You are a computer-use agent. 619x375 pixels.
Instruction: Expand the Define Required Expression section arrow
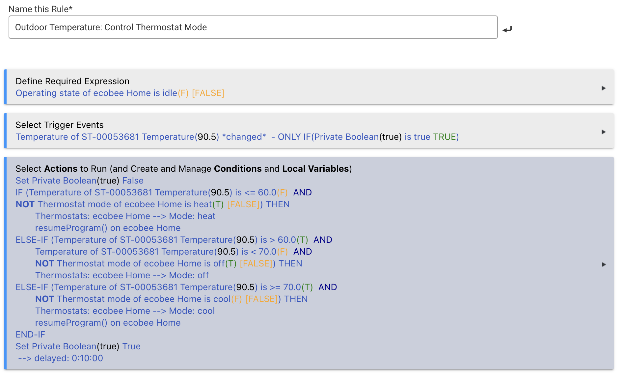[604, 88]
